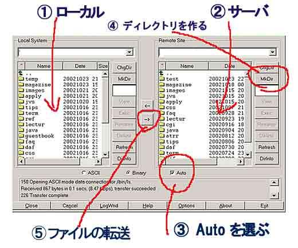Click the left arrow download transfer button
This screenshot has height=248, width=298.
coord(147,105)
